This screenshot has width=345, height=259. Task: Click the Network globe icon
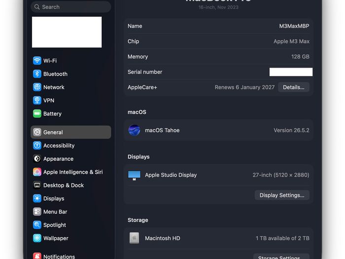click(x=37, y=87)
